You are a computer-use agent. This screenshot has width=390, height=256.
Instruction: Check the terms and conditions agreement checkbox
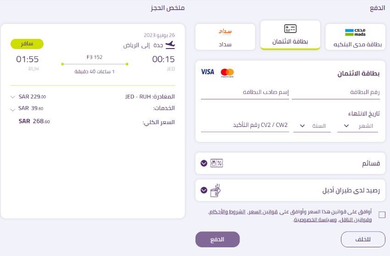pos(382,215)
